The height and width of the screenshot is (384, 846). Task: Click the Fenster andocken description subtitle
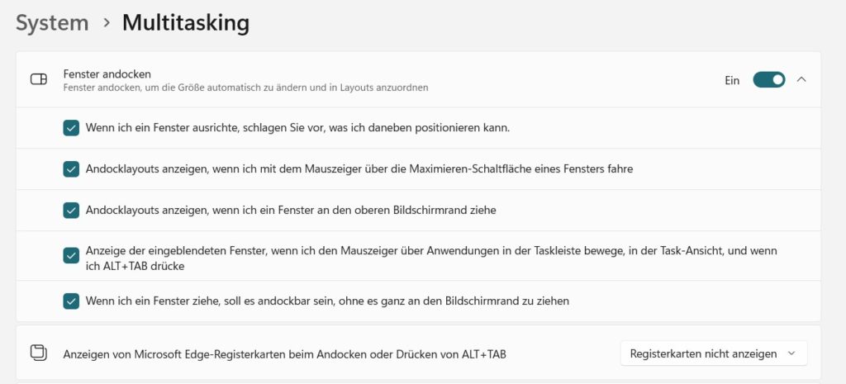[x=245, y=88]
